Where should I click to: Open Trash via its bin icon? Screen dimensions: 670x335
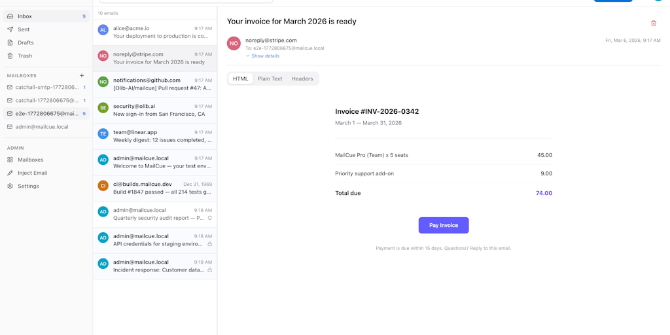10,56
